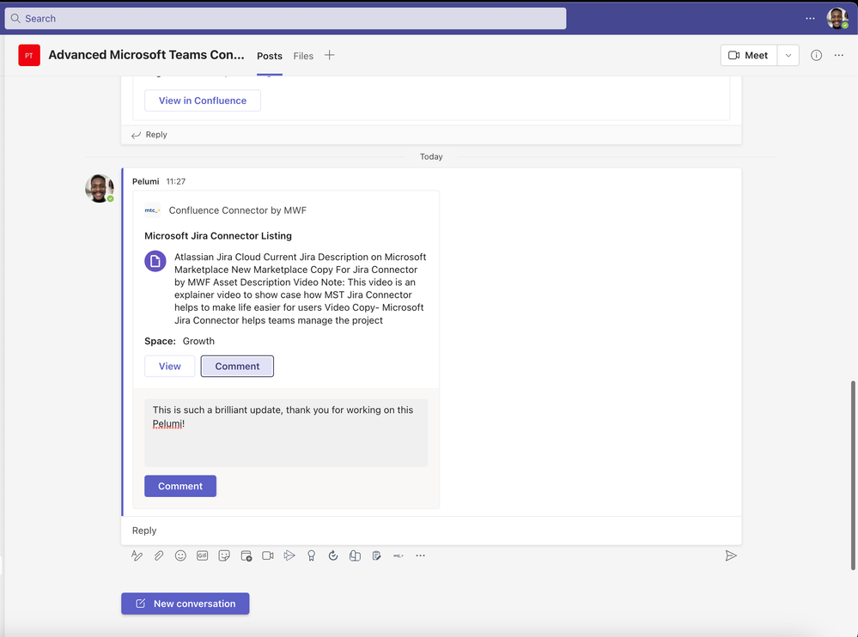Add a new tab with plus icon
The image size is (858, 637).
click(x=330, y=55)
